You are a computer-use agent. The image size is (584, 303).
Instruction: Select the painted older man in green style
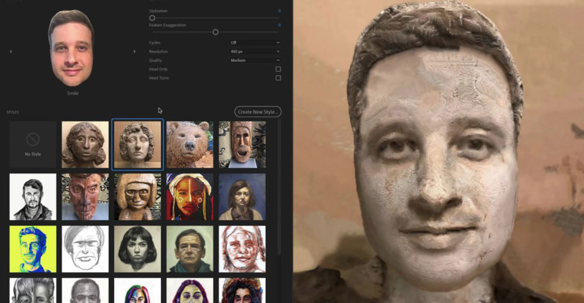190,249
